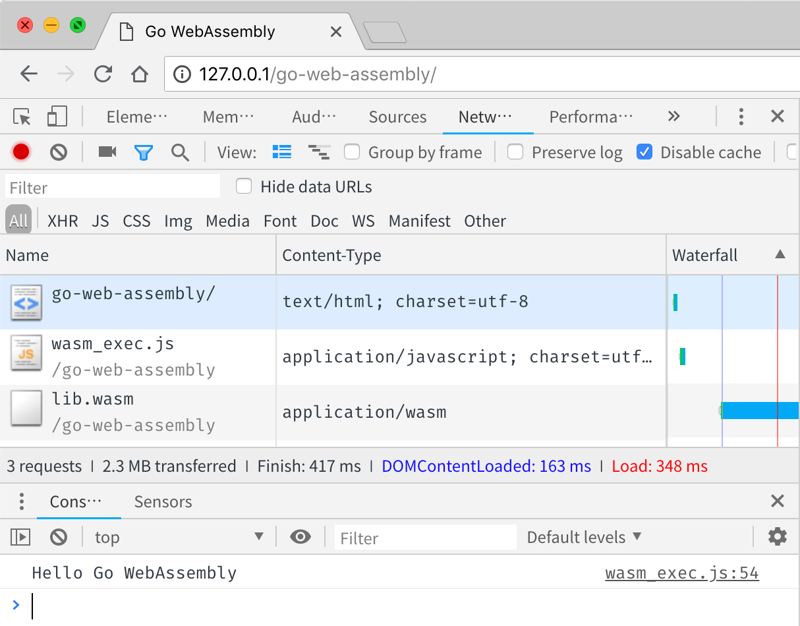Open the Default levels dropdown
Viewport: 800px width, 626px height.
(x=584, y=537)
